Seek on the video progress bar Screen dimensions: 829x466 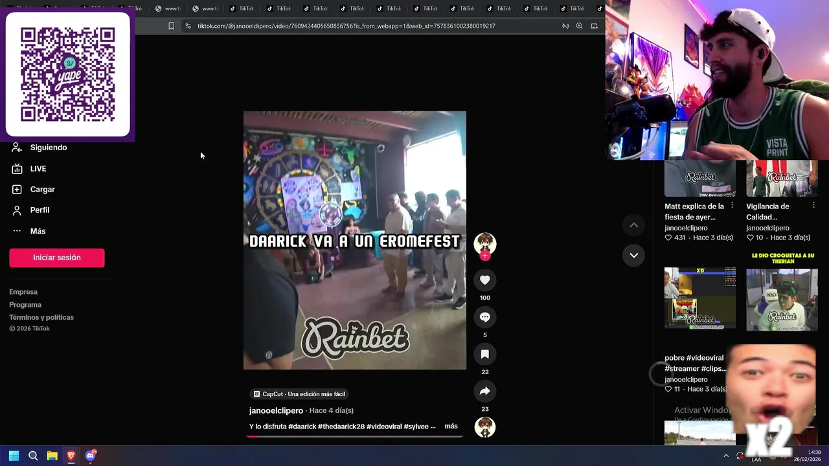[x=355, y=436]
